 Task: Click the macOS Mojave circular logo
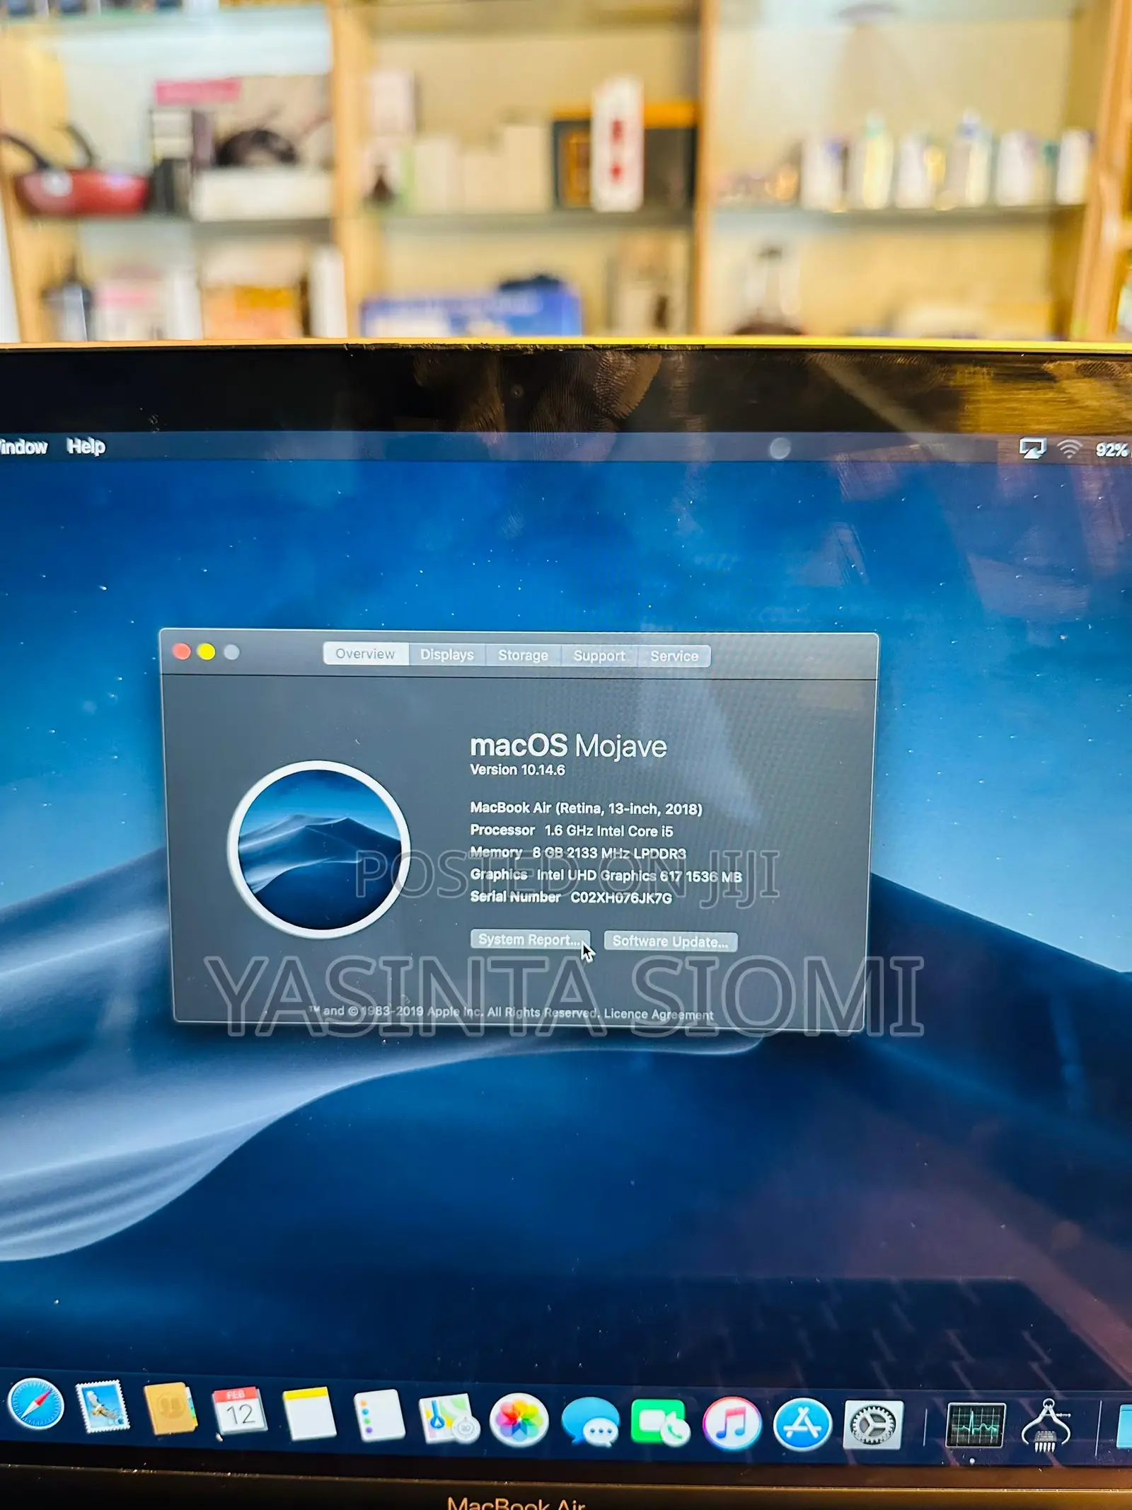click(x=319, y=849)
